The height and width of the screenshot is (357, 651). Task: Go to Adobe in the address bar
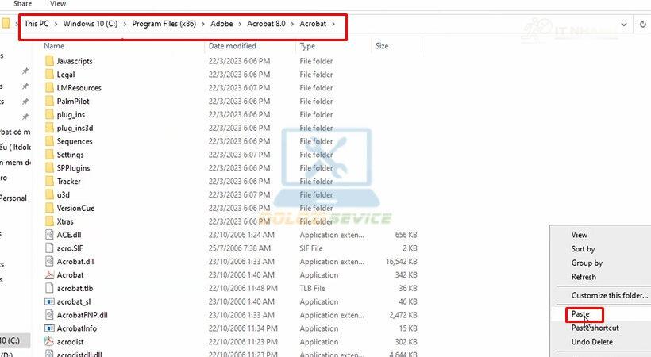(x=221, y=24)
